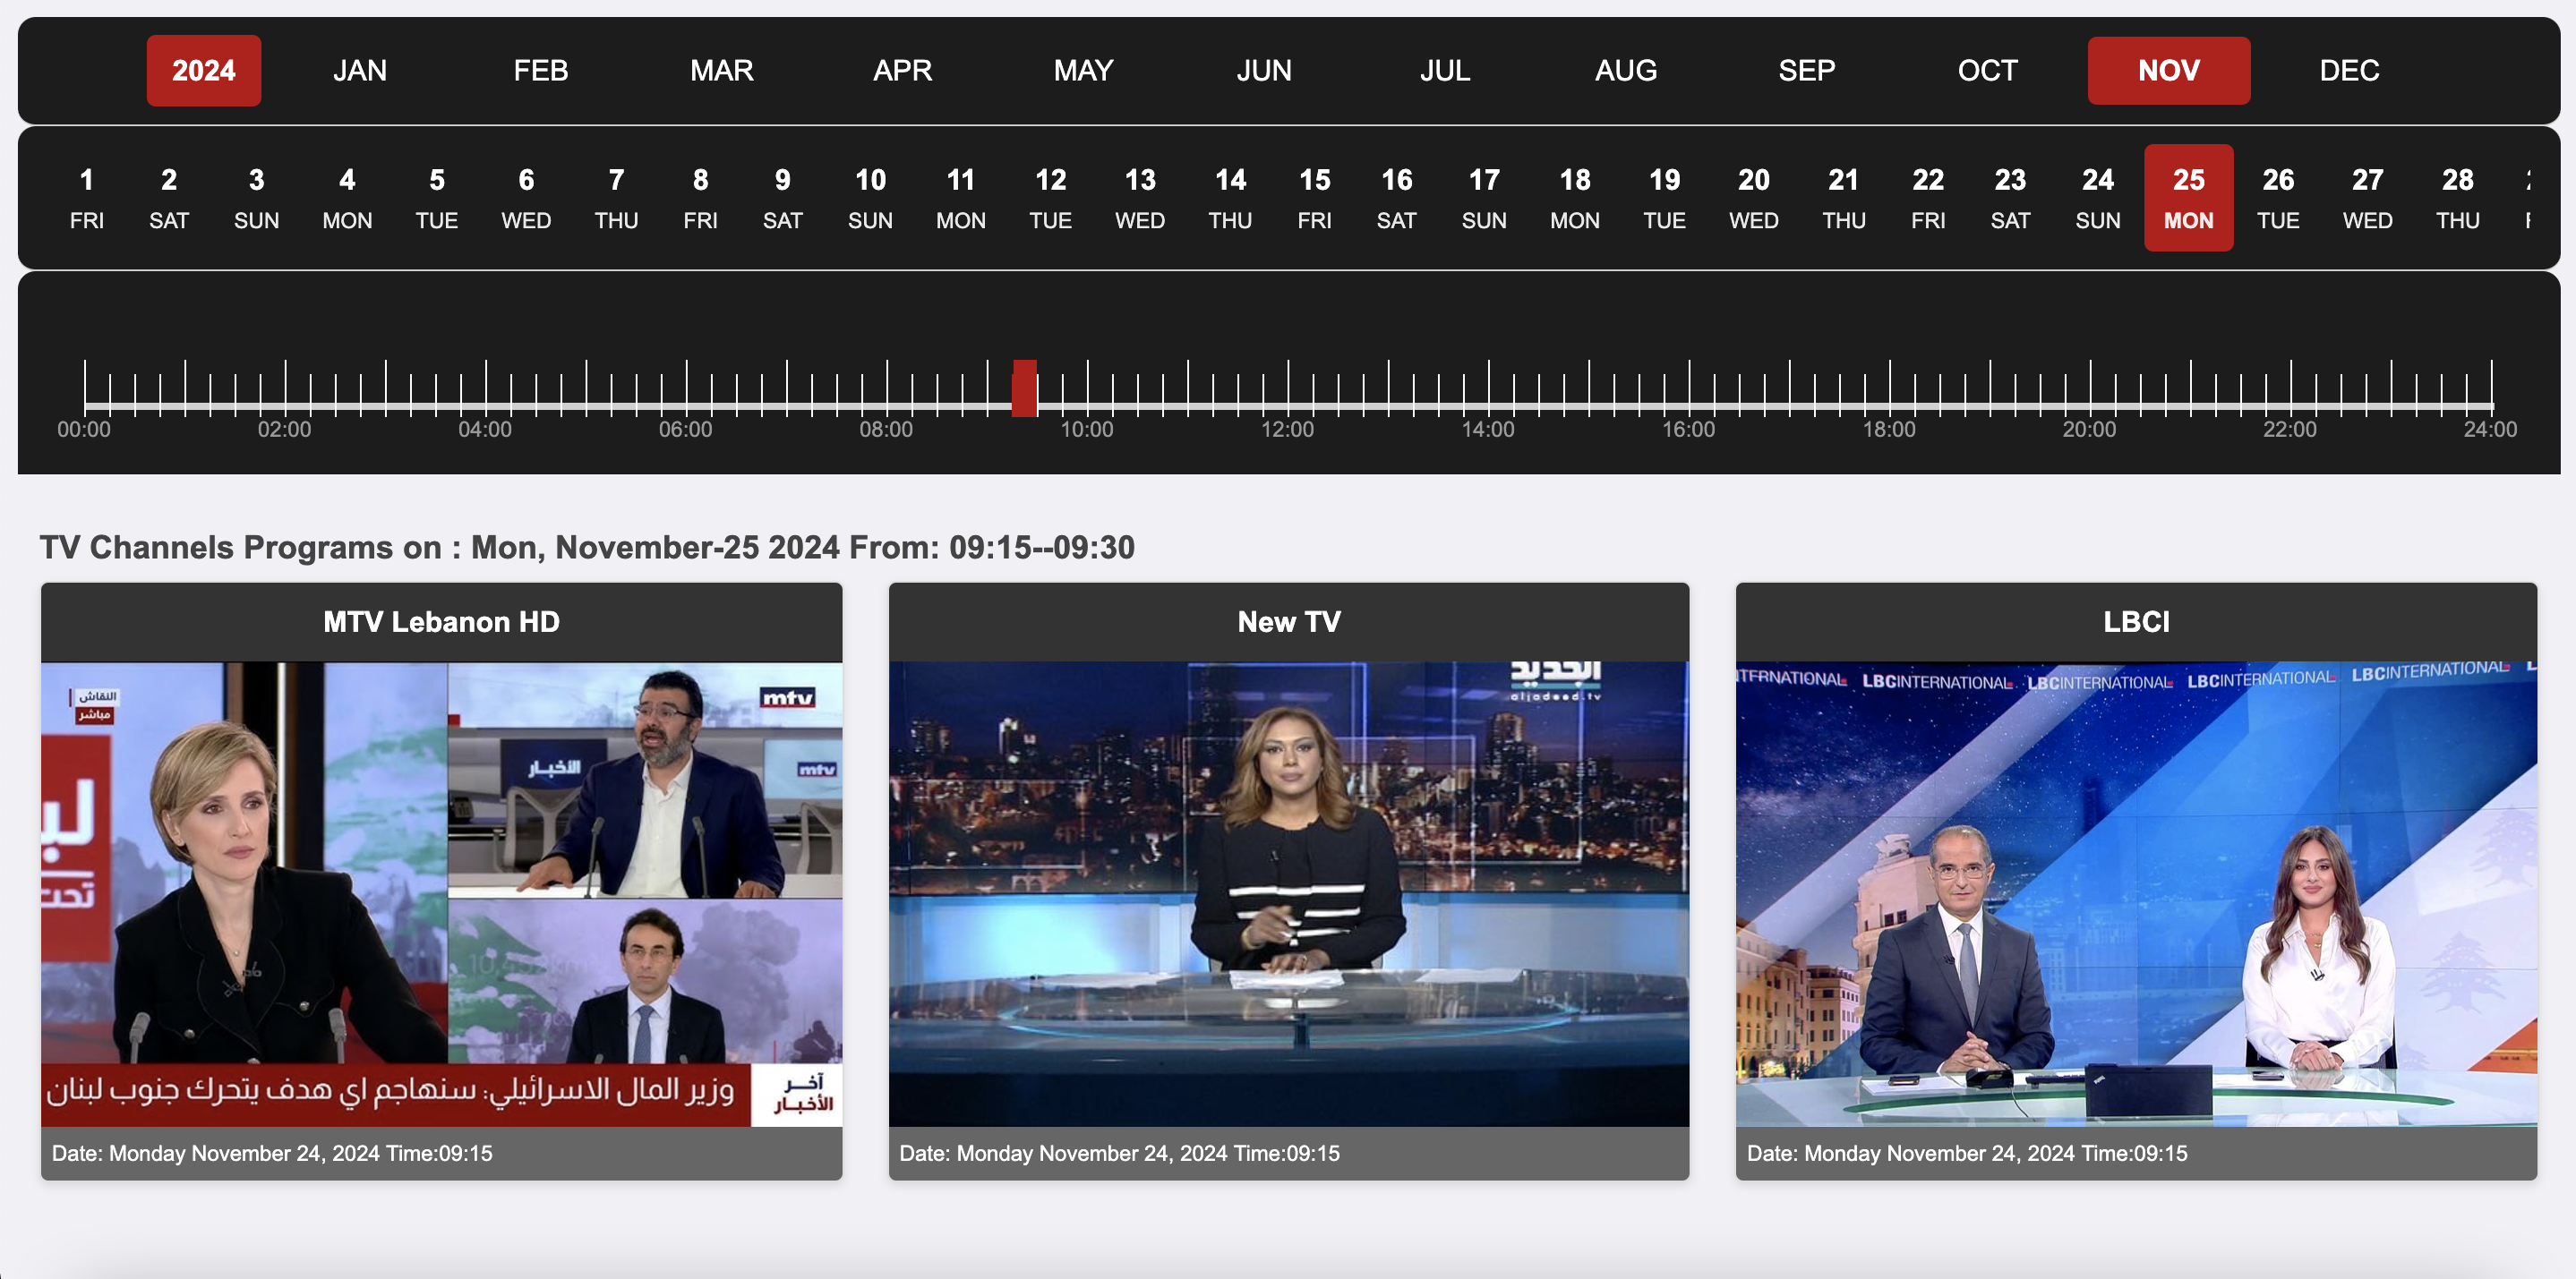Select the 2024 year button
The height and width of the screenshot is (1279, 2576).
(203, 70)
